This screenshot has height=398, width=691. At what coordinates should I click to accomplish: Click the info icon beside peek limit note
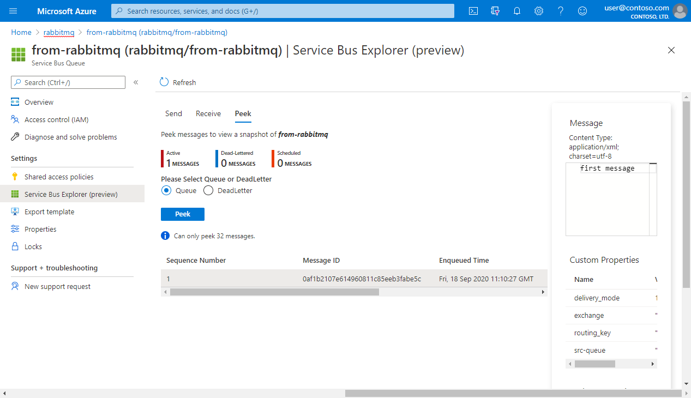[x=165, y=236]
